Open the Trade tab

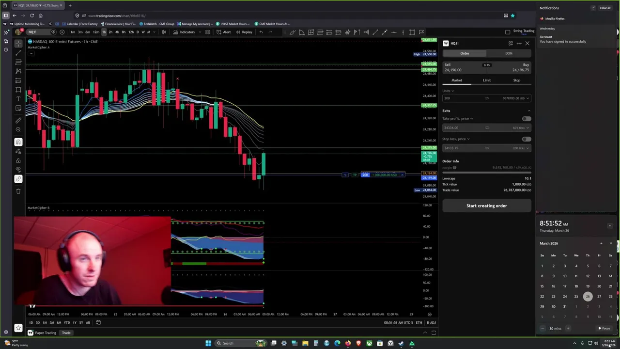tap(66, 333)
